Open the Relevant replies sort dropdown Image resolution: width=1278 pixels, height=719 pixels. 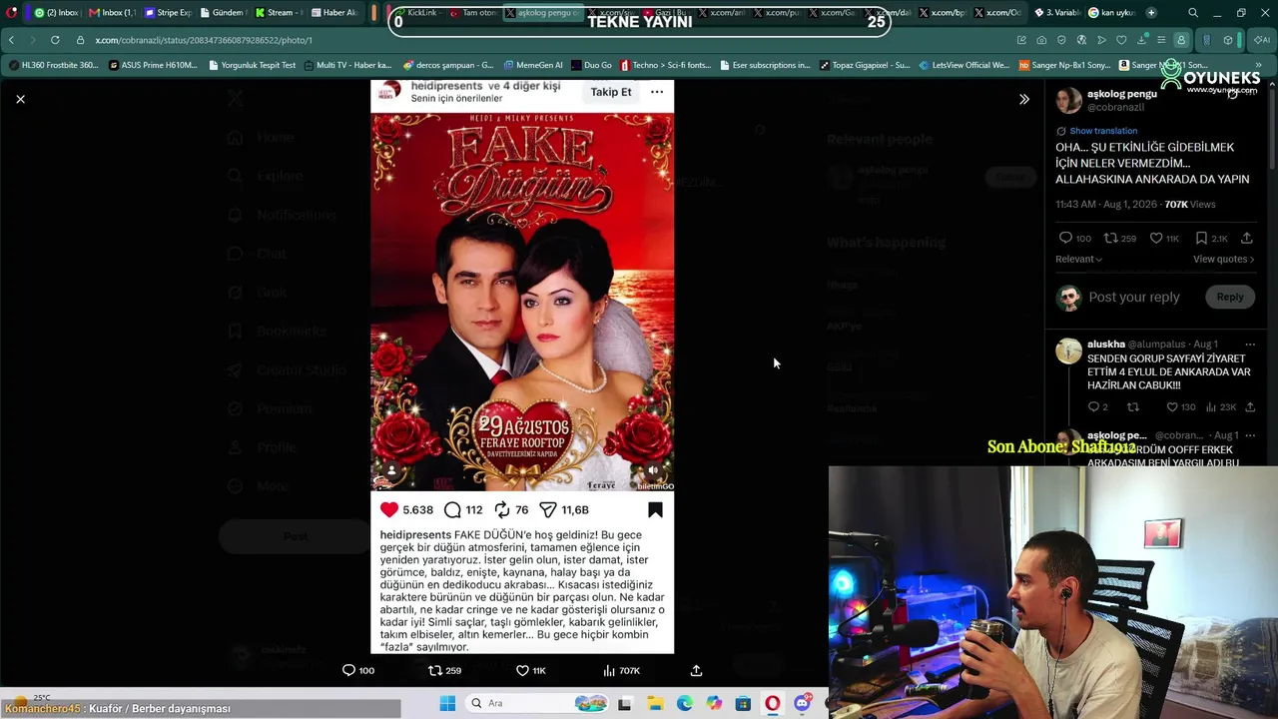pos(1078,260)
